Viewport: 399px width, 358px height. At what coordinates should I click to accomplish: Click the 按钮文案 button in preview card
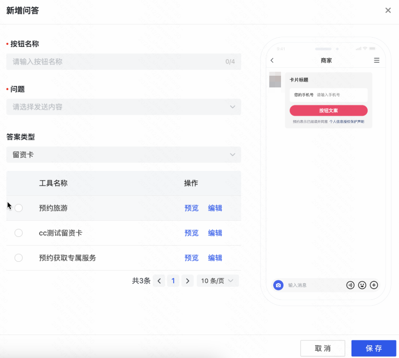click(x=329, y=110)
